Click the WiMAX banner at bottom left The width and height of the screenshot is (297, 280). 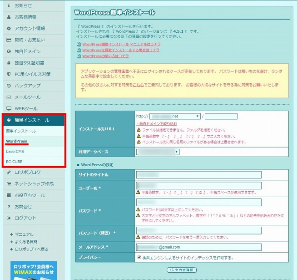pos(35,270)
